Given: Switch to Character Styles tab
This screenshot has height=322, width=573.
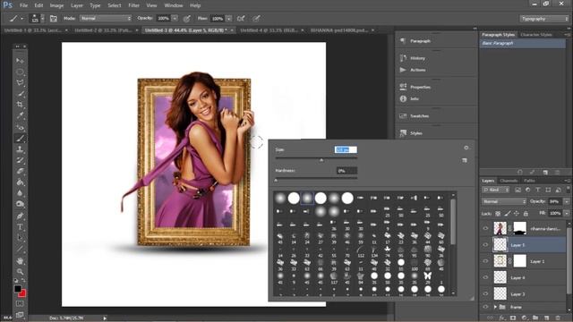Looking at the screenshot, I should pos(536,35).
